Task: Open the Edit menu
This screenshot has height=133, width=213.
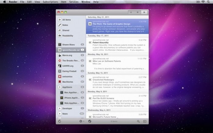Action: [29, 2]
